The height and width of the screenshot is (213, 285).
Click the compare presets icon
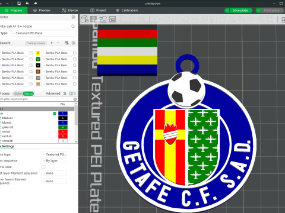pos(75,93)
